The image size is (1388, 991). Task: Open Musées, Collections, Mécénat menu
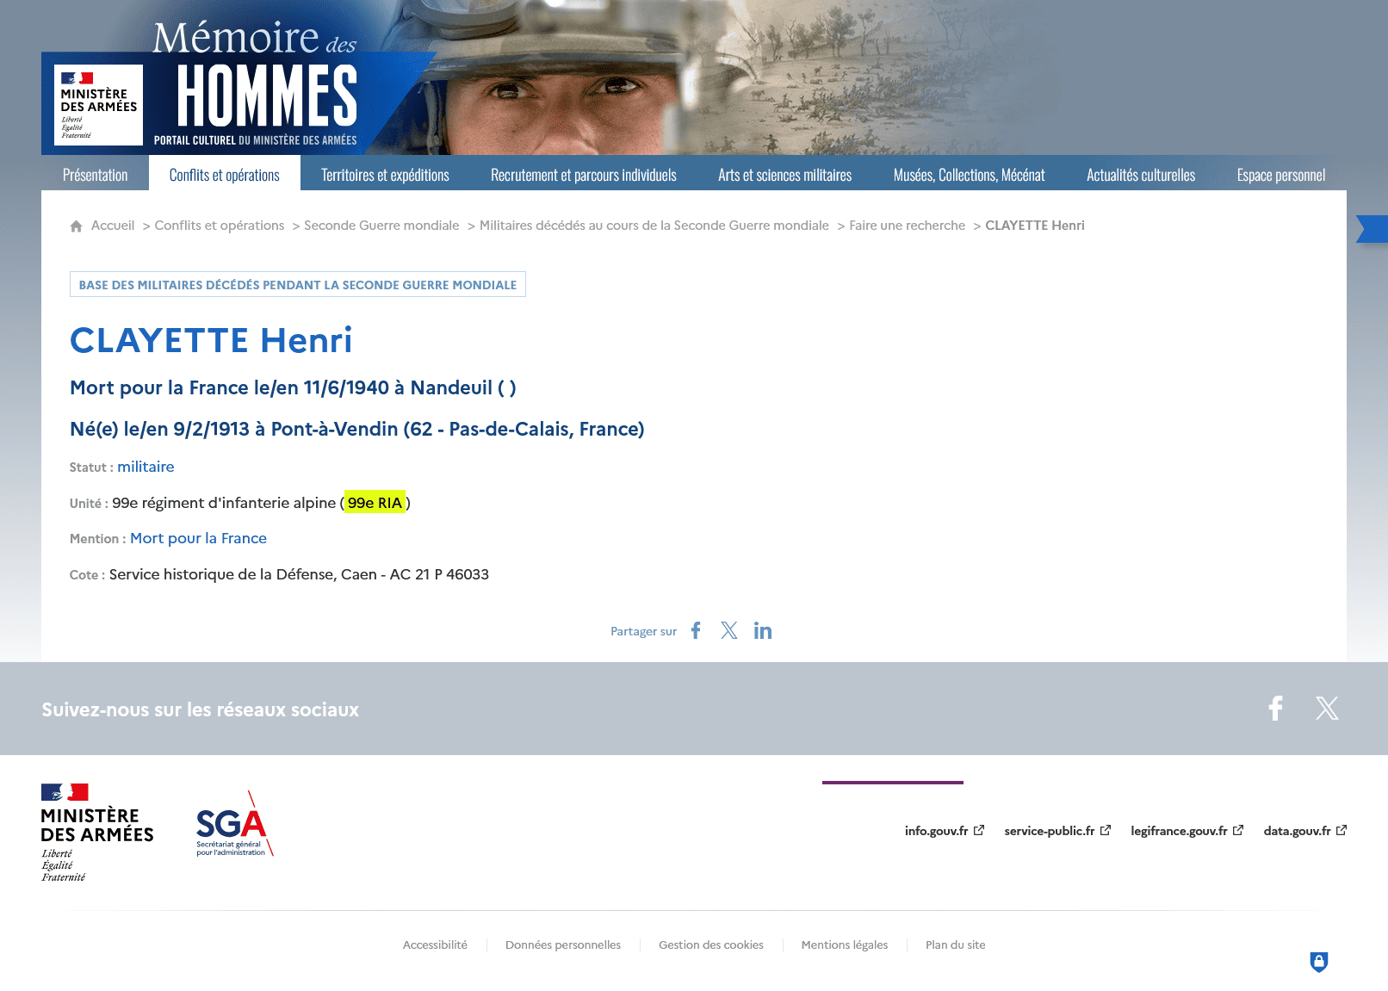coord(970,175)
